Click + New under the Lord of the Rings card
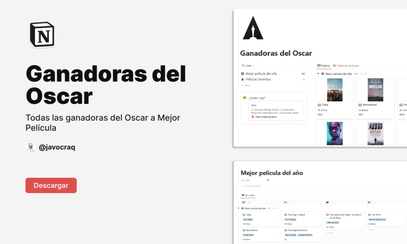The height and width of the screenshot is (244, 407). 330,233
